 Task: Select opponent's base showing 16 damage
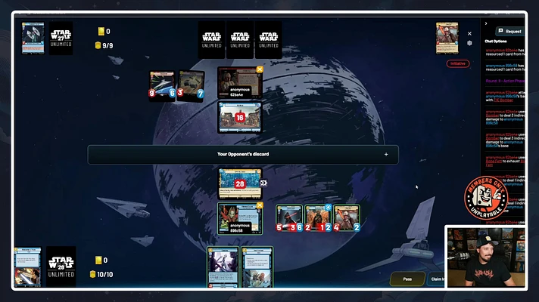click(239, 117)
